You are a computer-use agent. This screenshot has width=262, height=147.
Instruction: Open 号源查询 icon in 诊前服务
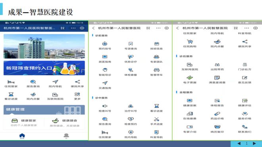click(131, 44)
